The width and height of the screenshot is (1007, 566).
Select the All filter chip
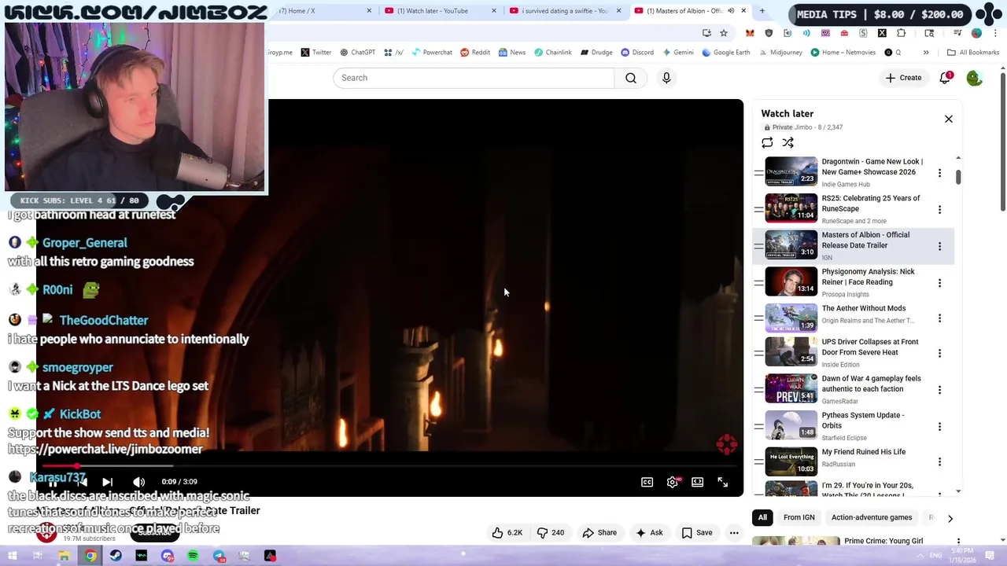(762, 517)
